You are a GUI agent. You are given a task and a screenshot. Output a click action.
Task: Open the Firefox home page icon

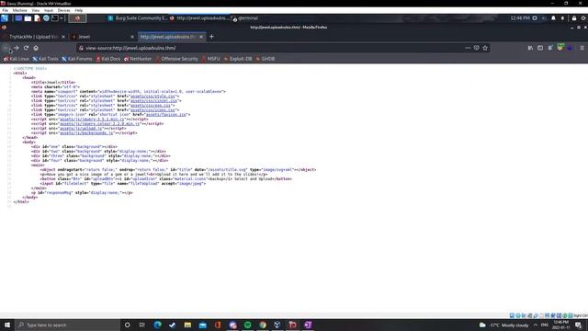tap(36, 48)
